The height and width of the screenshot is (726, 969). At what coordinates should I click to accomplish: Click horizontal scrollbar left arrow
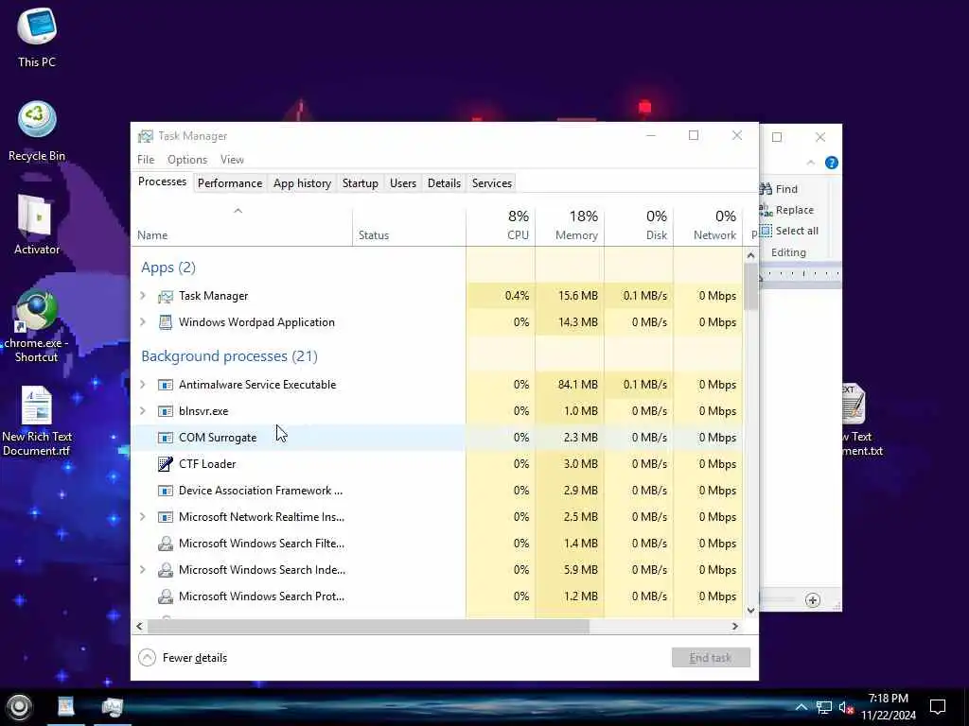[140, 626]
